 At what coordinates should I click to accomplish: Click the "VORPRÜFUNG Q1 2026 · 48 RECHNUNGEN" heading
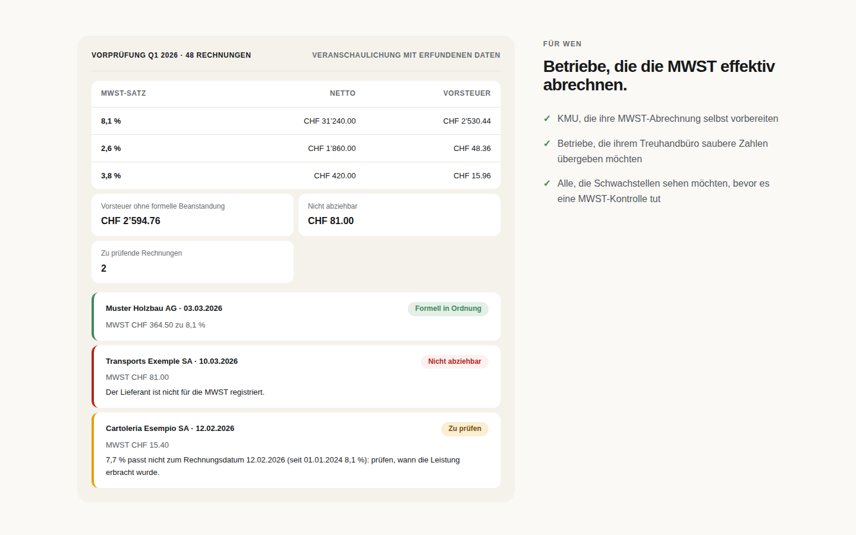click(171, 55)
